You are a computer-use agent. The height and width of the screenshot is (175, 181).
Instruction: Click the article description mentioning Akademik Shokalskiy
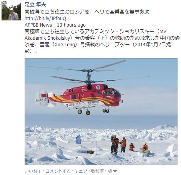[x=102, y=41]
